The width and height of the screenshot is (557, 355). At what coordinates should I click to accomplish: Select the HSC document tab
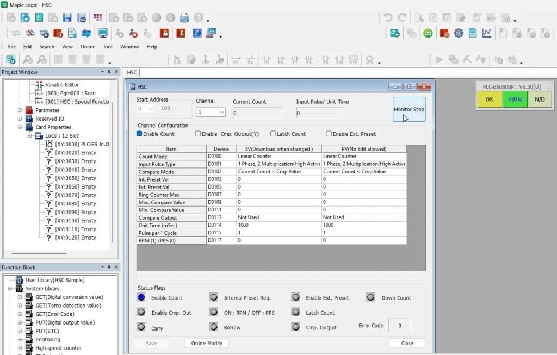pos(132,72)
